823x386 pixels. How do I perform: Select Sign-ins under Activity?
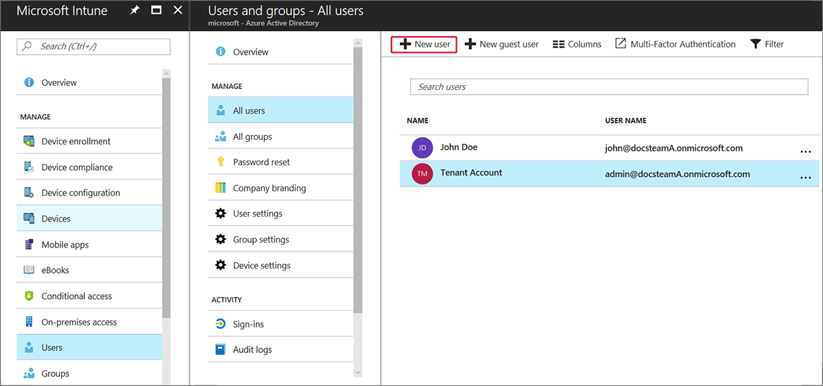click(281, 324)
